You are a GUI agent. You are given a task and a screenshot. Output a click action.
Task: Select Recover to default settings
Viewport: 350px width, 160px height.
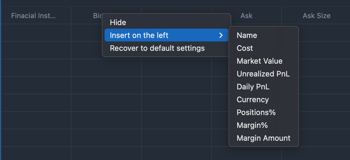coord(166,48)
